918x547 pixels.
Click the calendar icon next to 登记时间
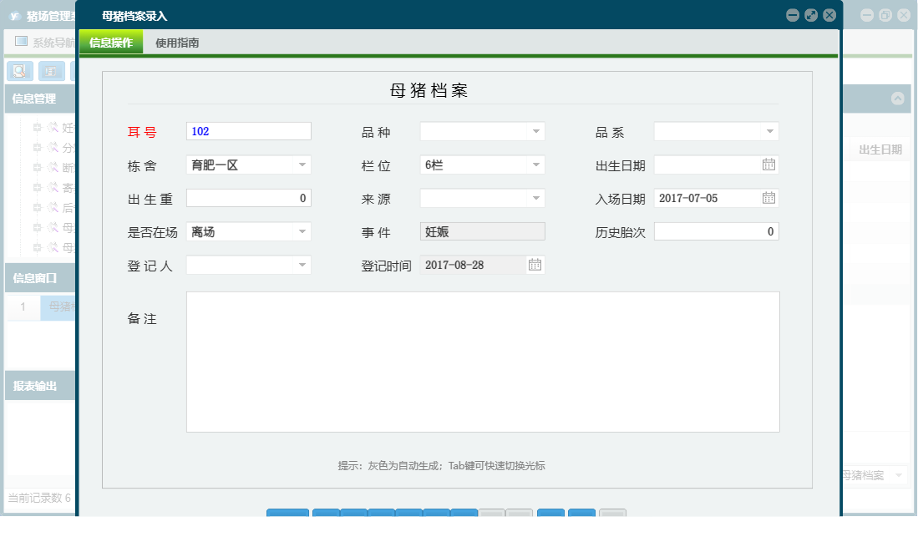point(535,264)
